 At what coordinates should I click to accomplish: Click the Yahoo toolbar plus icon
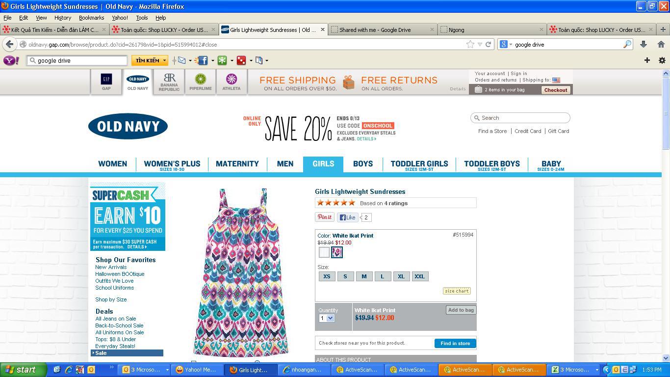click(x=647, y=60)
